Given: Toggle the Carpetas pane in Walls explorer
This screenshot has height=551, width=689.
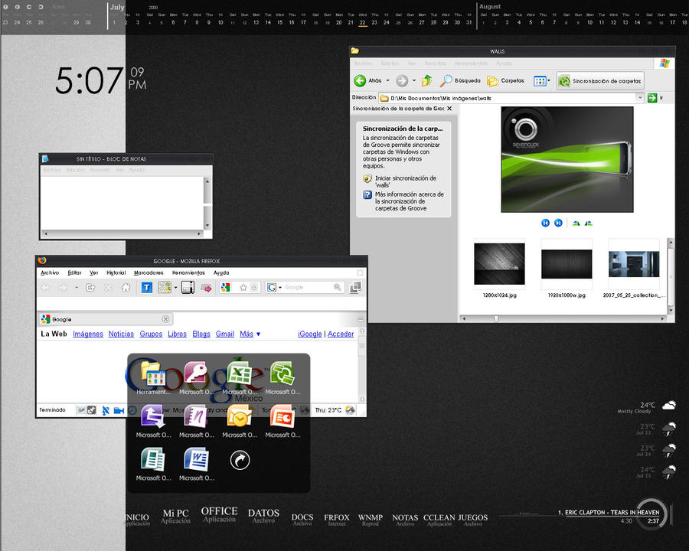Looking at the screenshot, I should click(x=506, y=80).
